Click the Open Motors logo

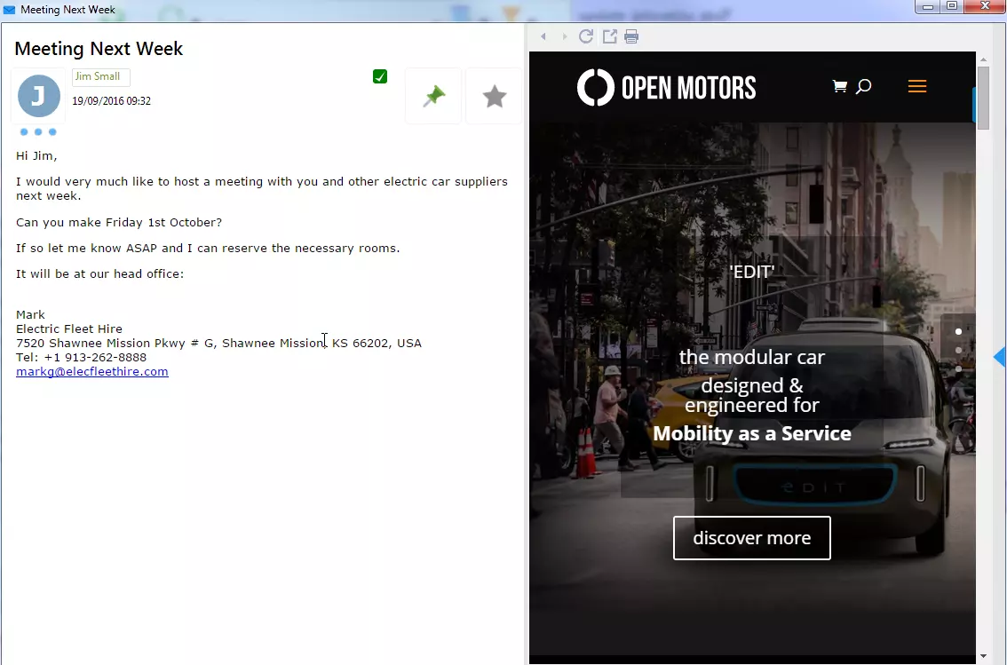[666, 87]
